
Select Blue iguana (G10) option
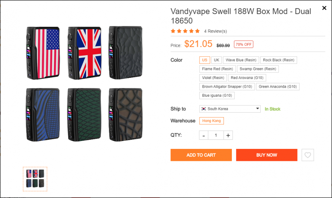(217, 95)
